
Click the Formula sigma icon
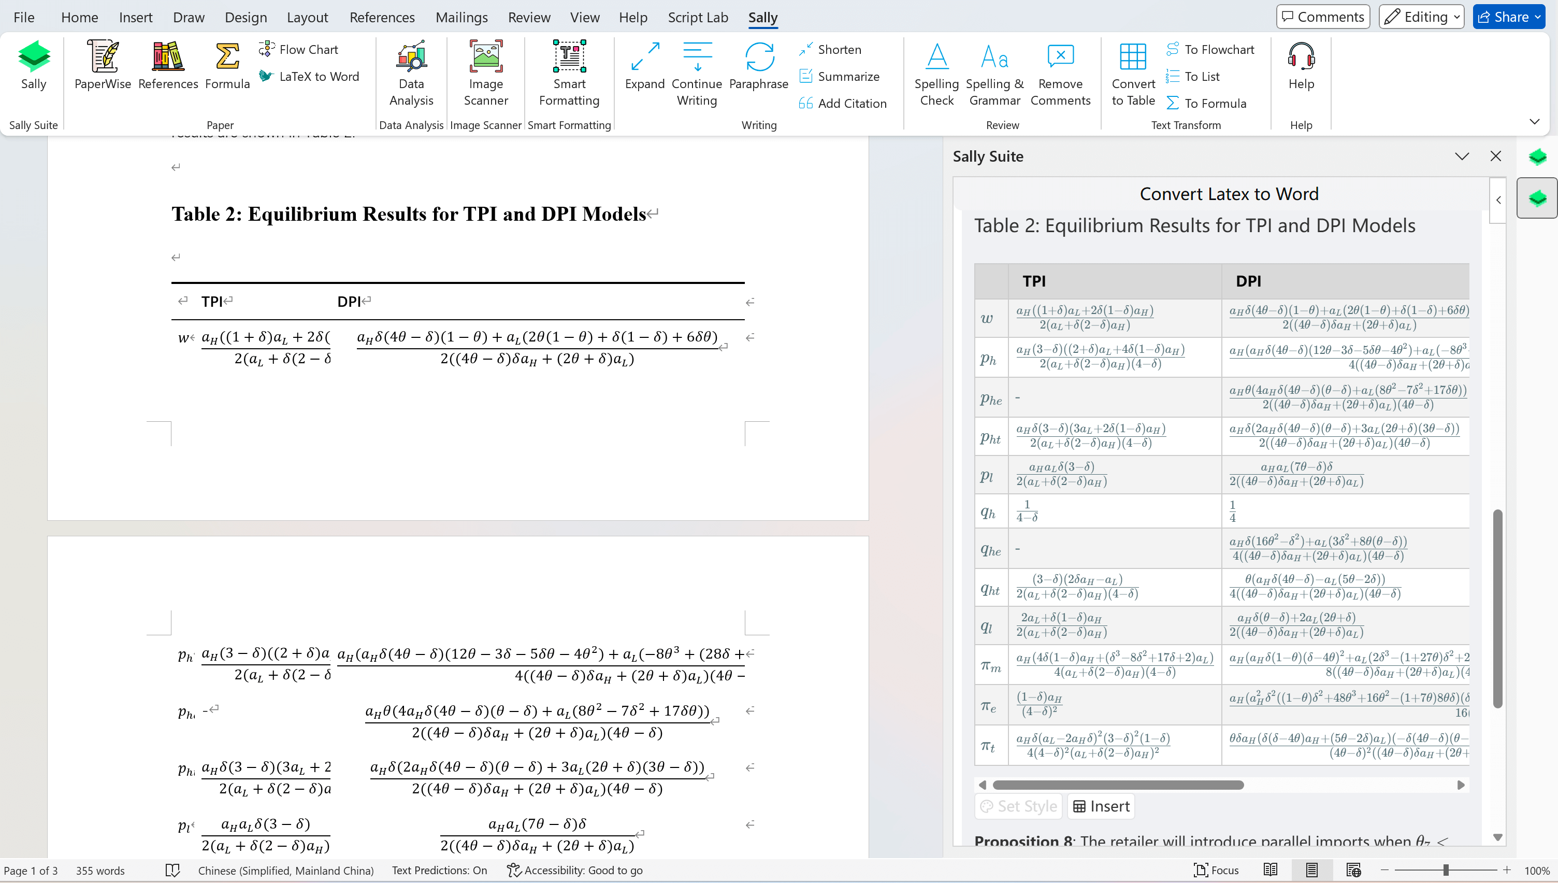227,65
